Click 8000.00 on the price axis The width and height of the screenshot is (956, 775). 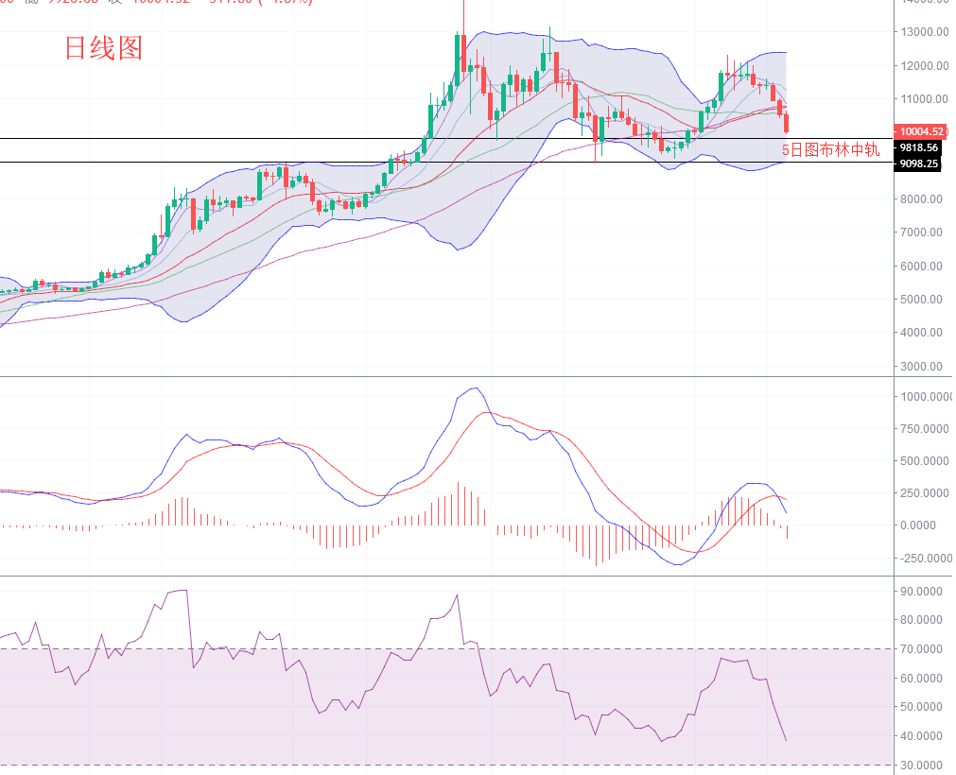(x=921, y=199)
